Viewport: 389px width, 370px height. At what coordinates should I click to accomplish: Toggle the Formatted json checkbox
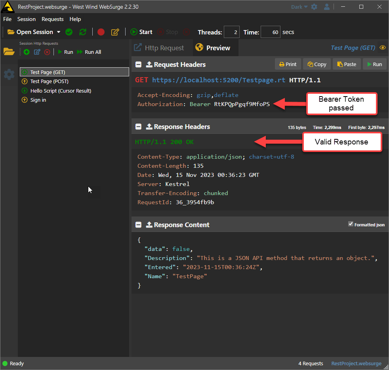[x=351, y=224]
